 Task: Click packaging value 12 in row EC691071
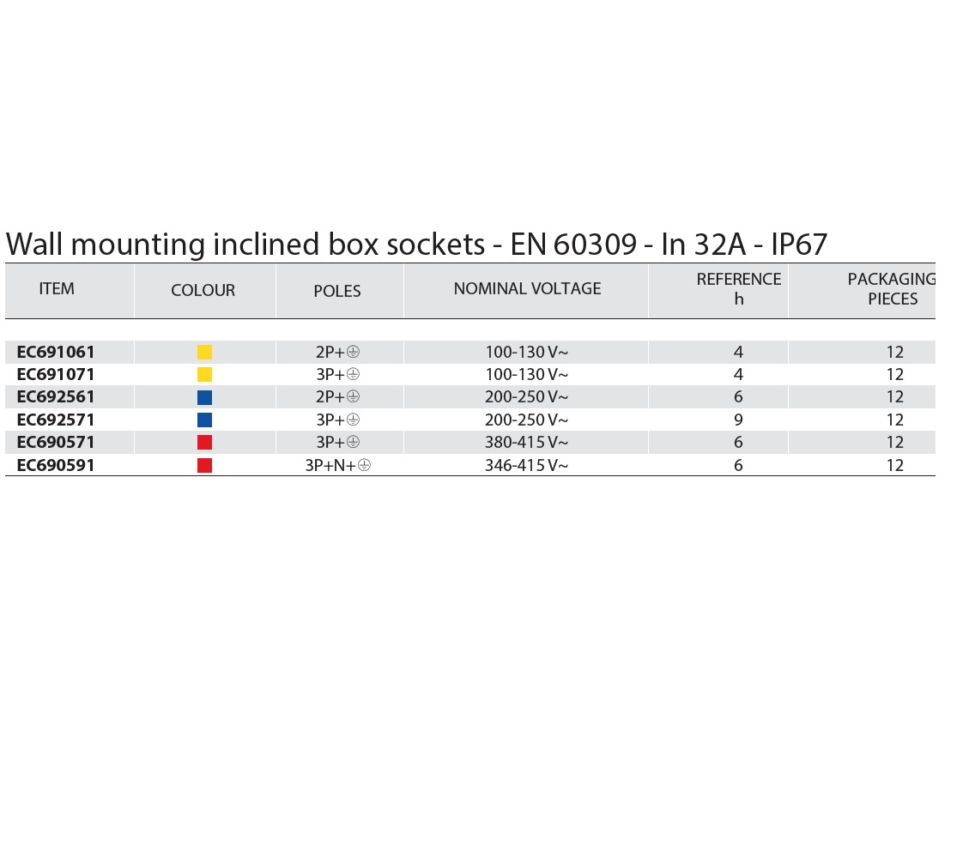[895, 374]
